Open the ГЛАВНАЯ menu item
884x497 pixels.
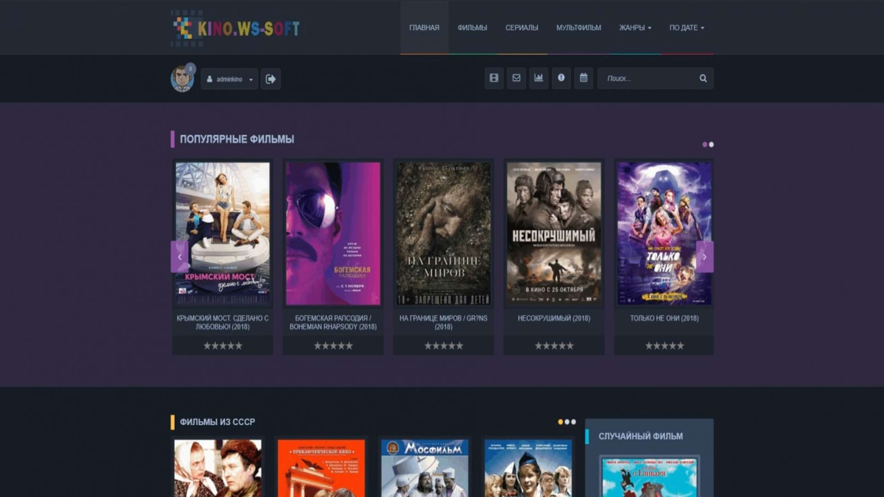tap(424, 28)
